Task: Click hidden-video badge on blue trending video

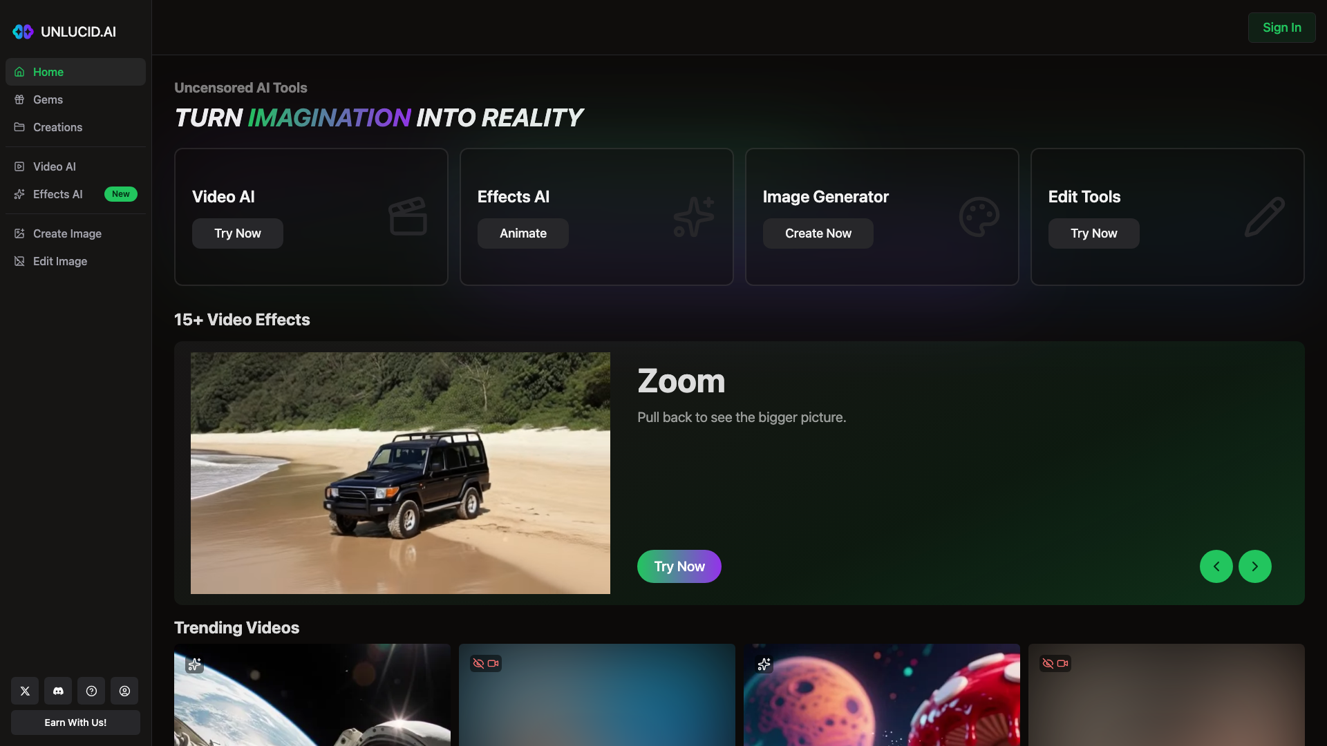Action: pyautogui.click(x=485, y=663)
